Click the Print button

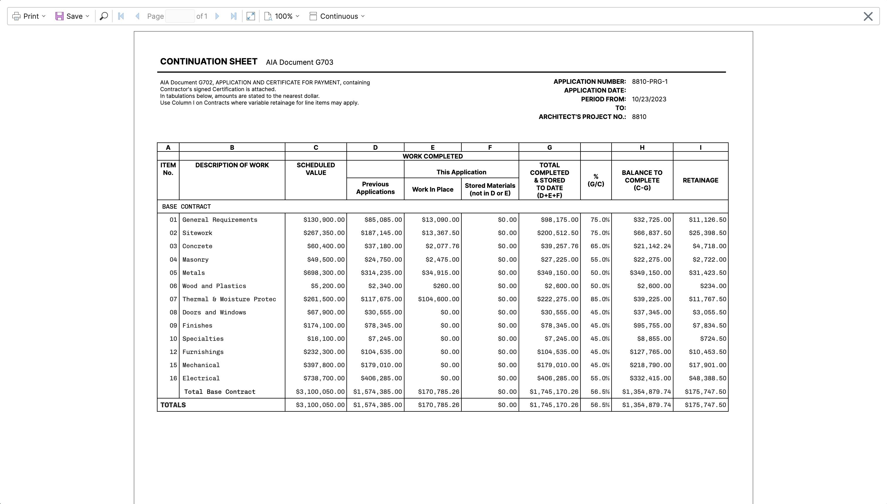point(29,16)
